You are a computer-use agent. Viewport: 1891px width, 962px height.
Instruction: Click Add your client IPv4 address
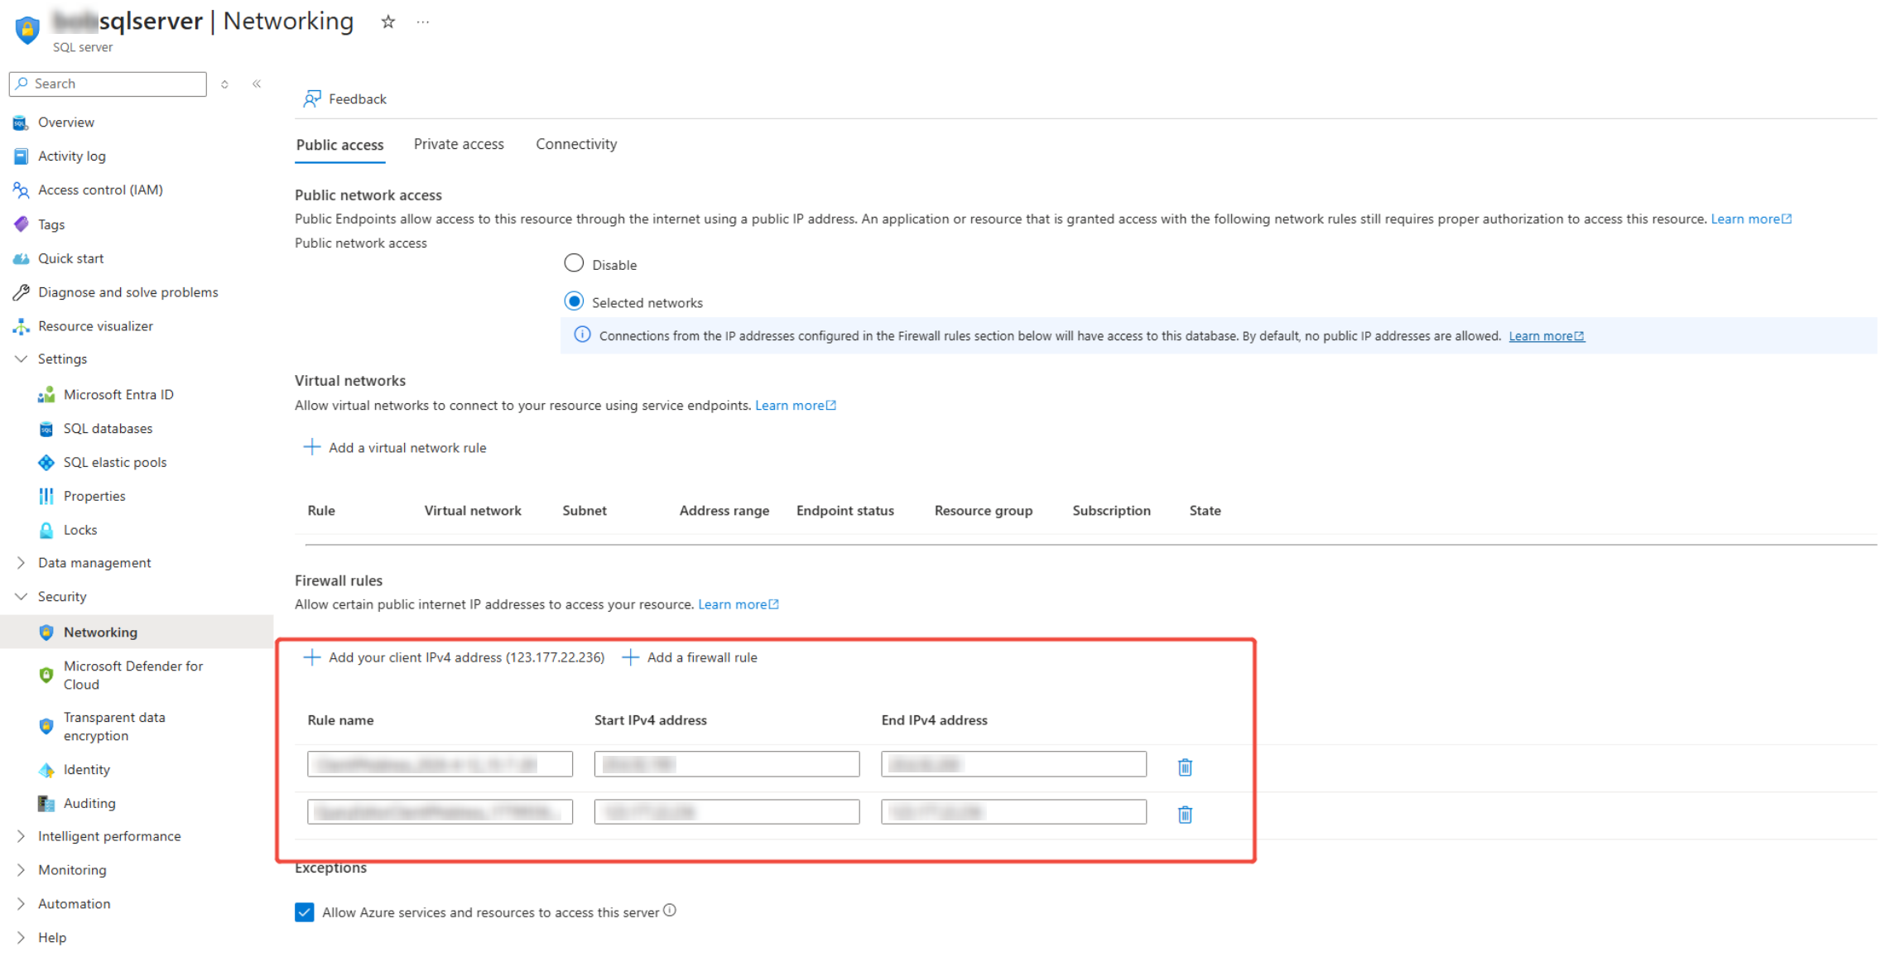point(454,657)
